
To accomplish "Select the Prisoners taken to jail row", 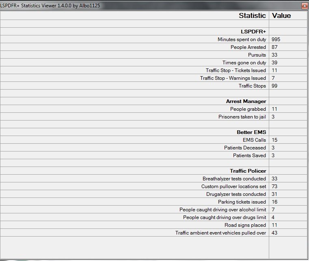I will [x=242, y=117].
